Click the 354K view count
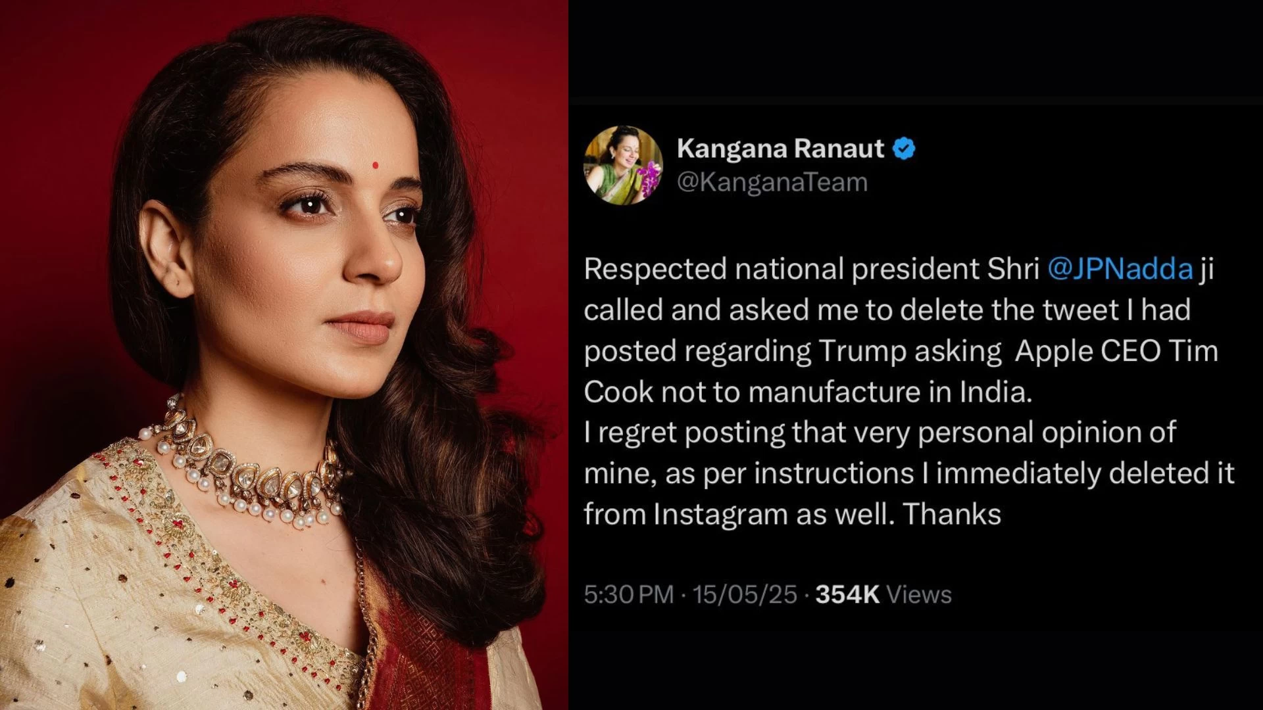This screenshot has width=1263, height=710. coord(847,594)
